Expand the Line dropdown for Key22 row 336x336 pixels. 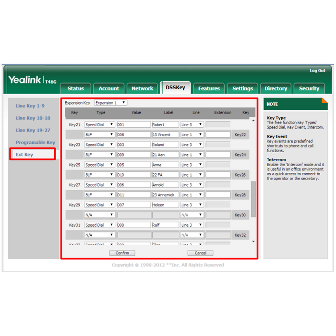point(192,135)
